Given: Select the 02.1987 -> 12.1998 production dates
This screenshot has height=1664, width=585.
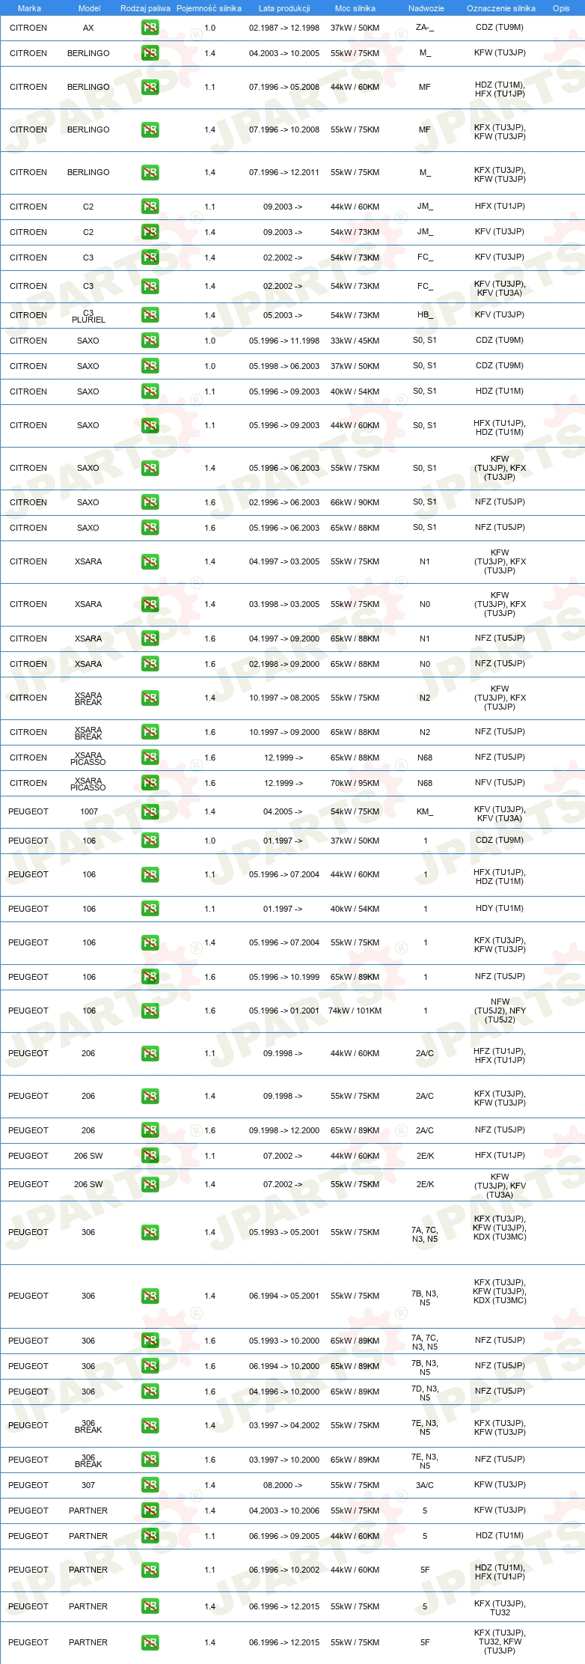Looking at the screenshot, I should click(284, 28).
